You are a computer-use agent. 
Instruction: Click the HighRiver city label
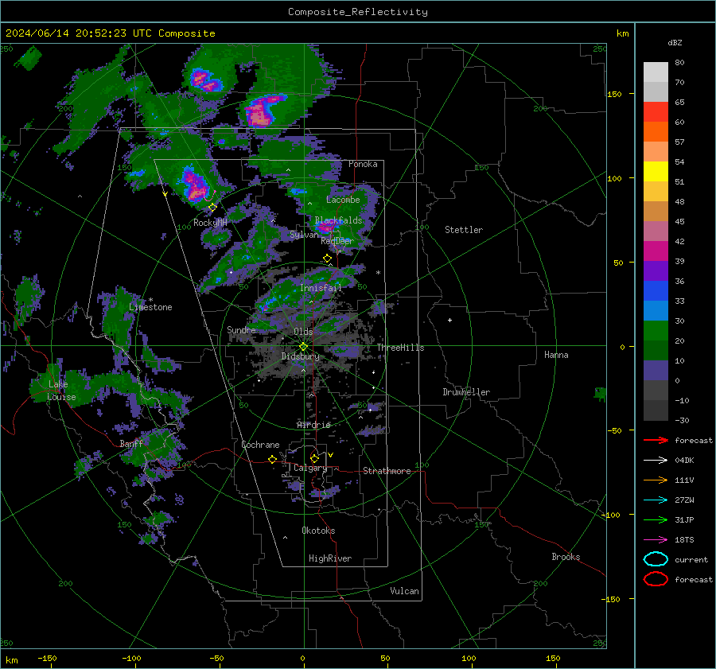[x=330, y=558]
